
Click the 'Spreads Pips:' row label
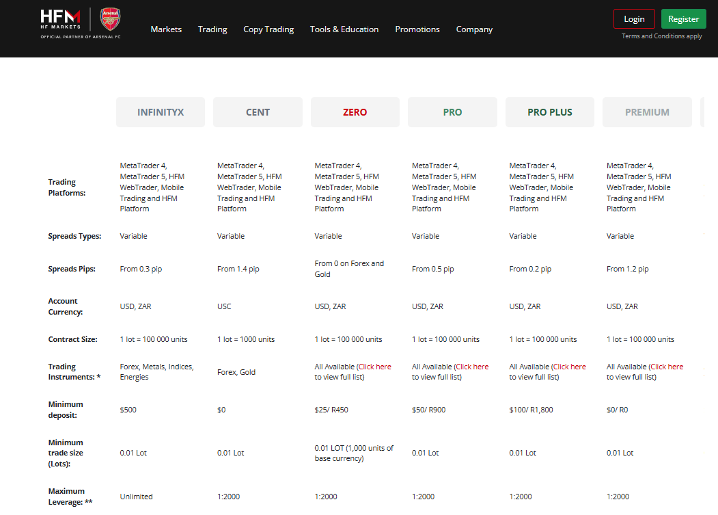point(72,269)
